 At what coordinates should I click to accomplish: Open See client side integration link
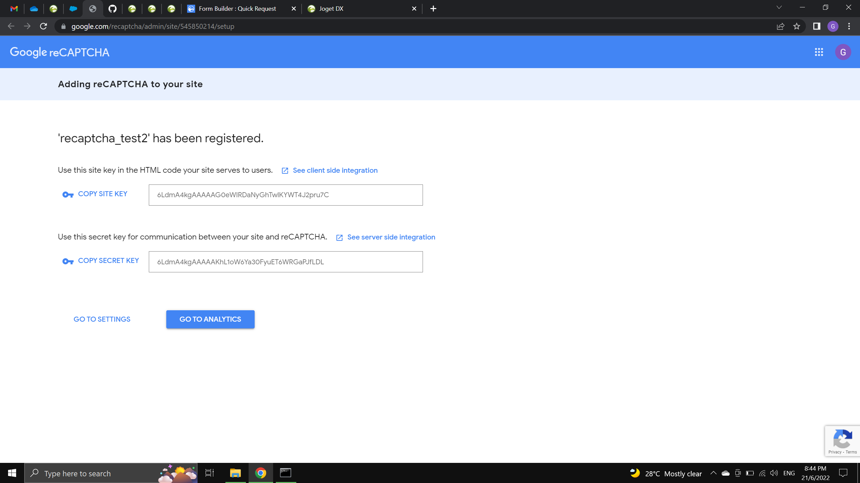pyautogui.click(x=335, y=170)
